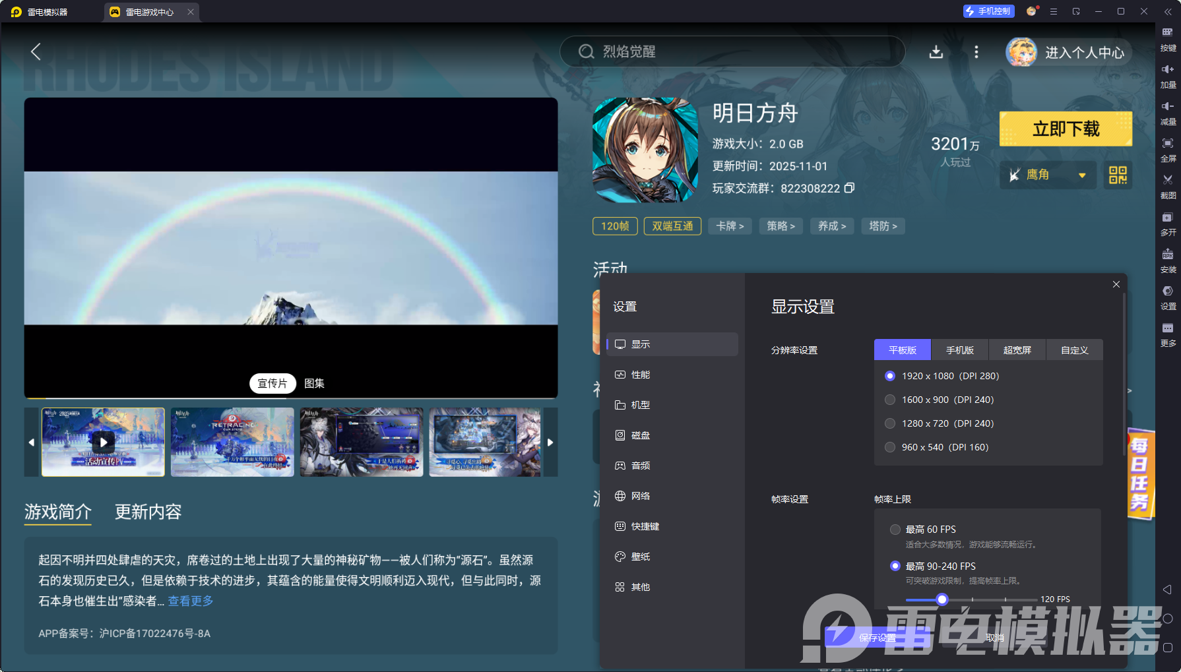Viewport: 1181px width, 672px height.
Task: Collapse the sidebar with double-chevron icon
Action: [1168, 11]
